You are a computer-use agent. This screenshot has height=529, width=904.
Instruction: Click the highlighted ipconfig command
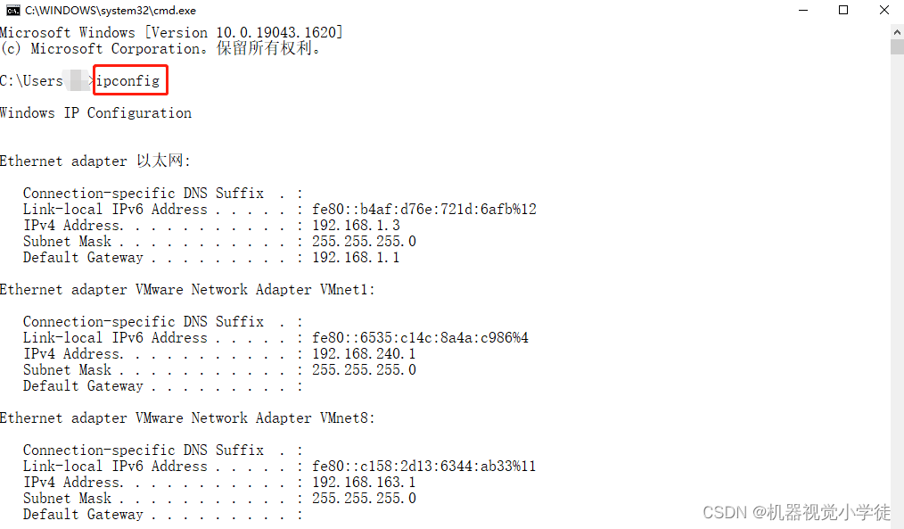(128, 81)
